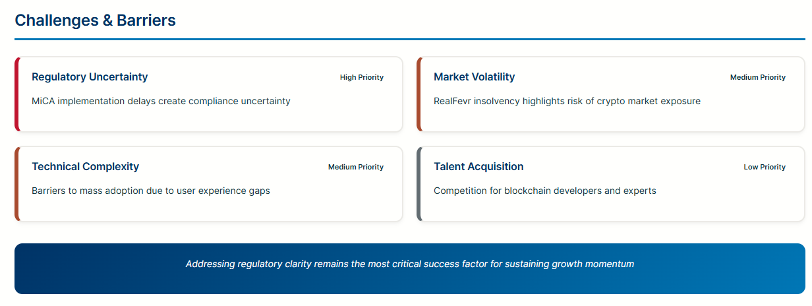Image resolution: width=812 pixels, height=306 pixels.
Task: Select the Regulatory Uncertainty card title
Action: [90, 77]
